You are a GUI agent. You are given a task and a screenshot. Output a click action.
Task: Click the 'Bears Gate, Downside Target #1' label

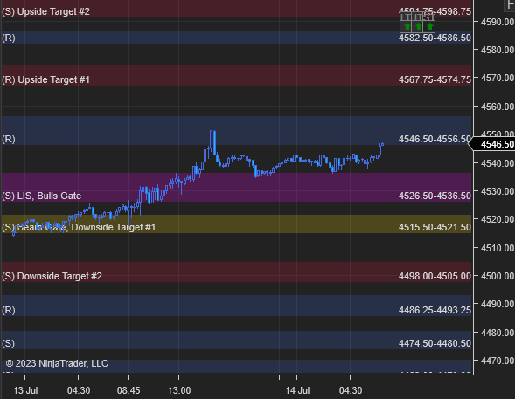(86, 227)
